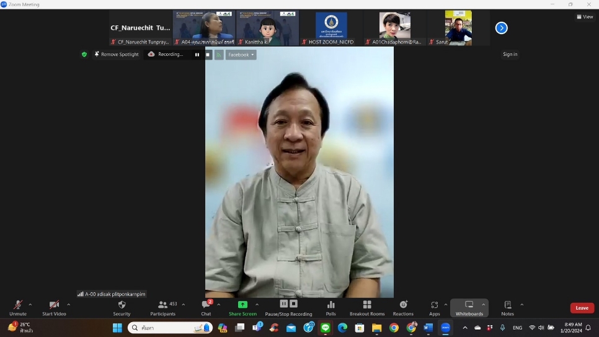Open the View layout menu
Image resolution: width=599 pixels, height=337 pixels.
(x=585, y=17)
